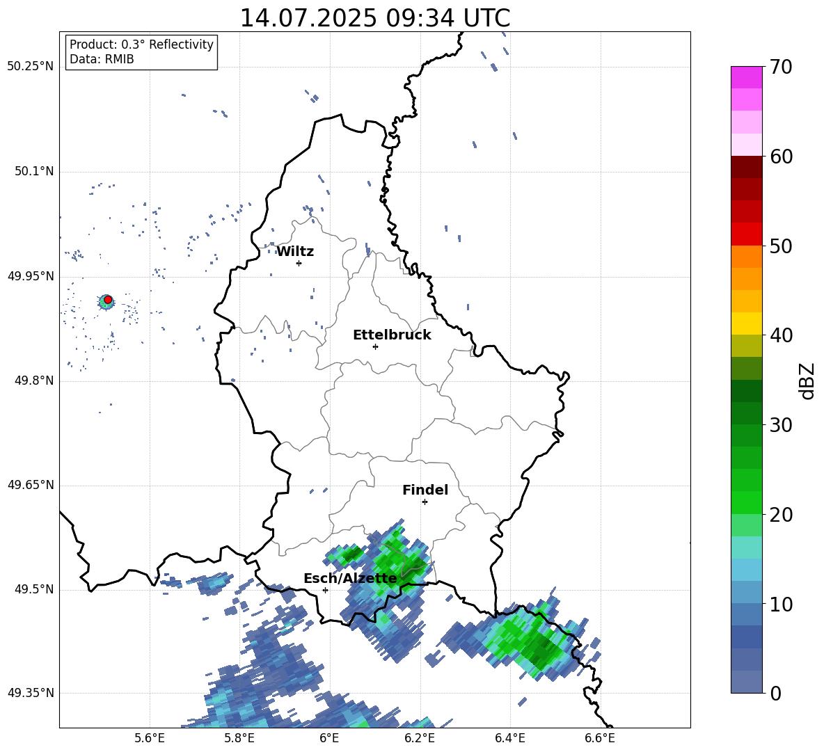Image resolution: width=824 pixels, height=752 pixels.
Task: Click the colorbar tick label 70
Action: click(781, 67)
